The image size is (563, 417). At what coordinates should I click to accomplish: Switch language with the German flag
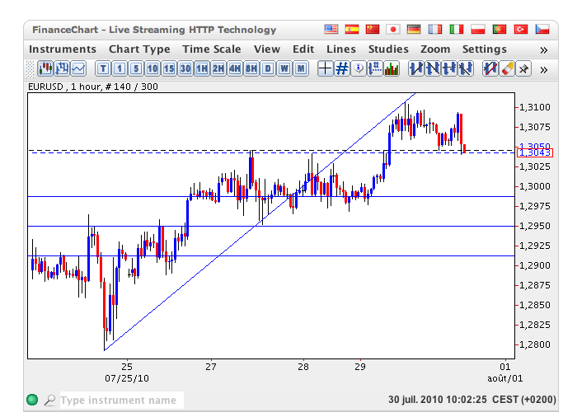[414, 29]
